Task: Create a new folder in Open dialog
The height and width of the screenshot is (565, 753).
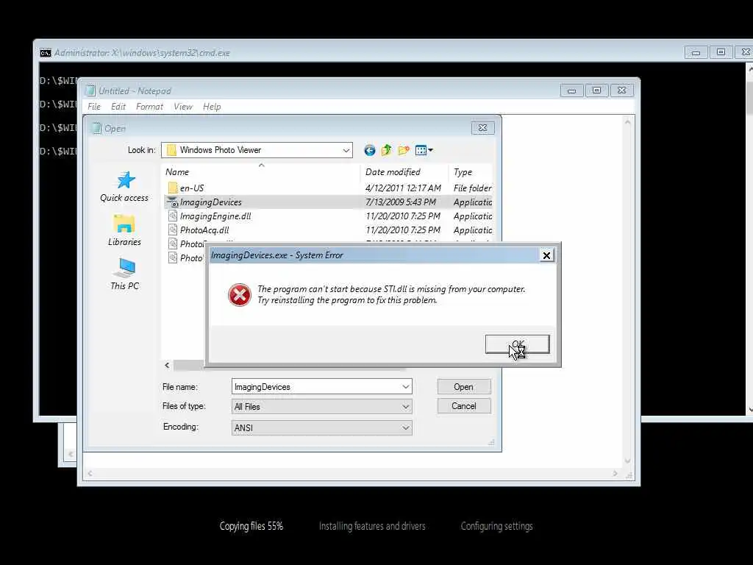Action: (404, 150)
